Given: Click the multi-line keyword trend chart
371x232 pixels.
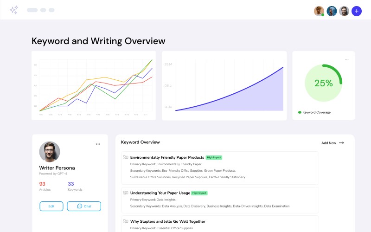Looking at the screenshot, I should [x=95, y=86].
